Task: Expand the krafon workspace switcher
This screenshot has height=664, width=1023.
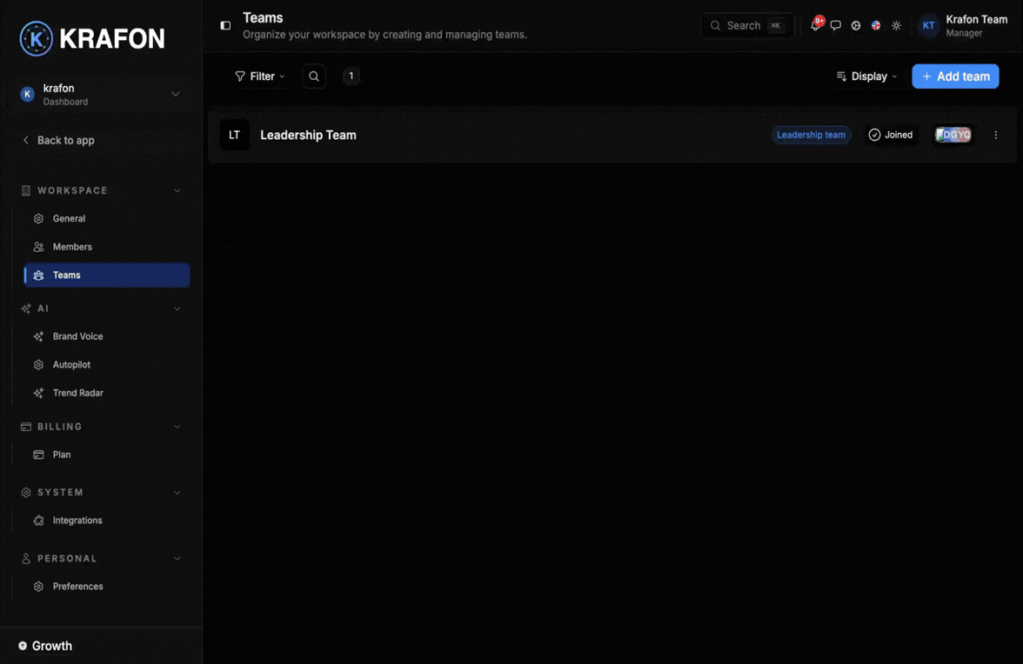Action: pyautogui.click(x=101, y=95)
